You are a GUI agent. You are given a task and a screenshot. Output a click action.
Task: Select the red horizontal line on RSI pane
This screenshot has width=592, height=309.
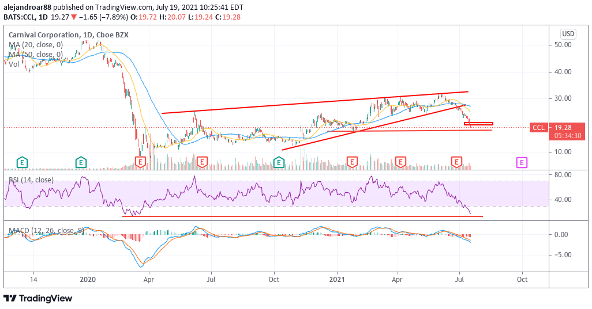click(302, 216)
